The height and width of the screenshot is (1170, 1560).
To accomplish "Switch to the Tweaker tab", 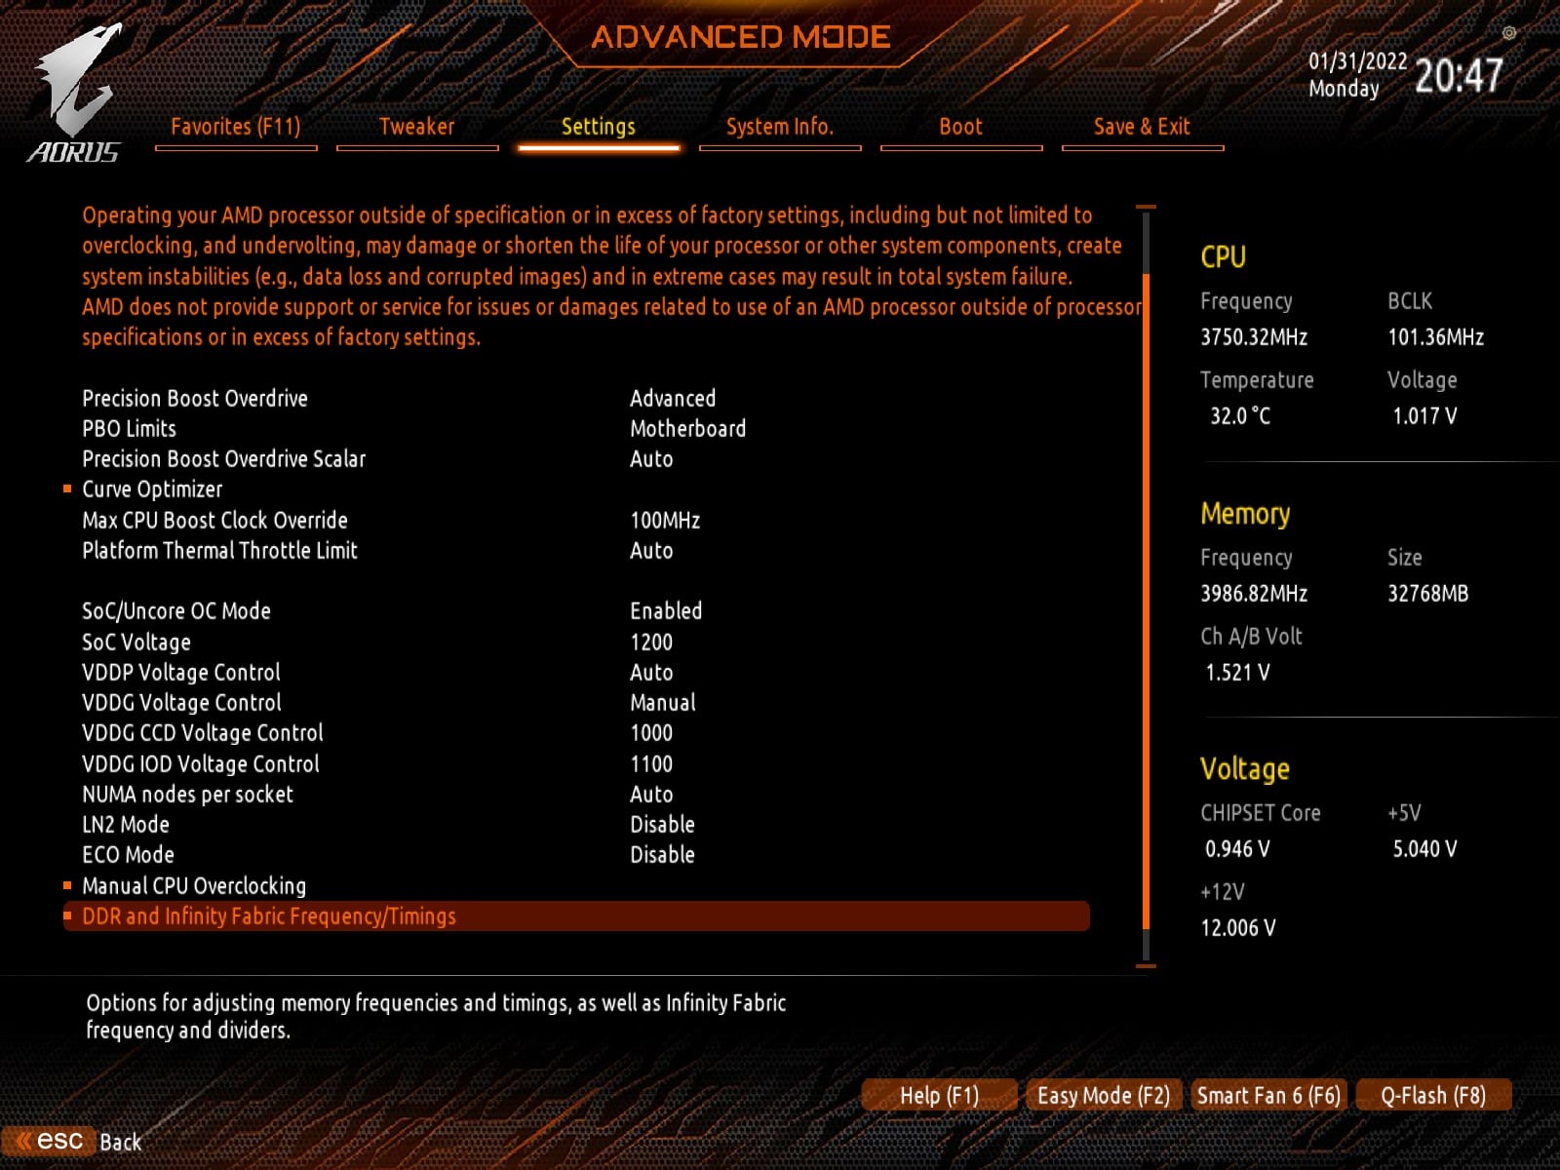I will tap(417, 127).
